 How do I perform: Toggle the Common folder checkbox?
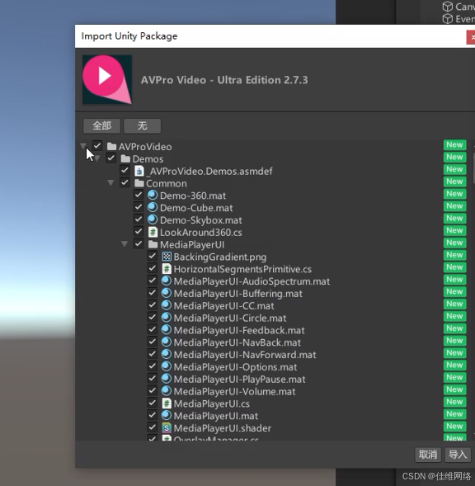coord(125,182)
